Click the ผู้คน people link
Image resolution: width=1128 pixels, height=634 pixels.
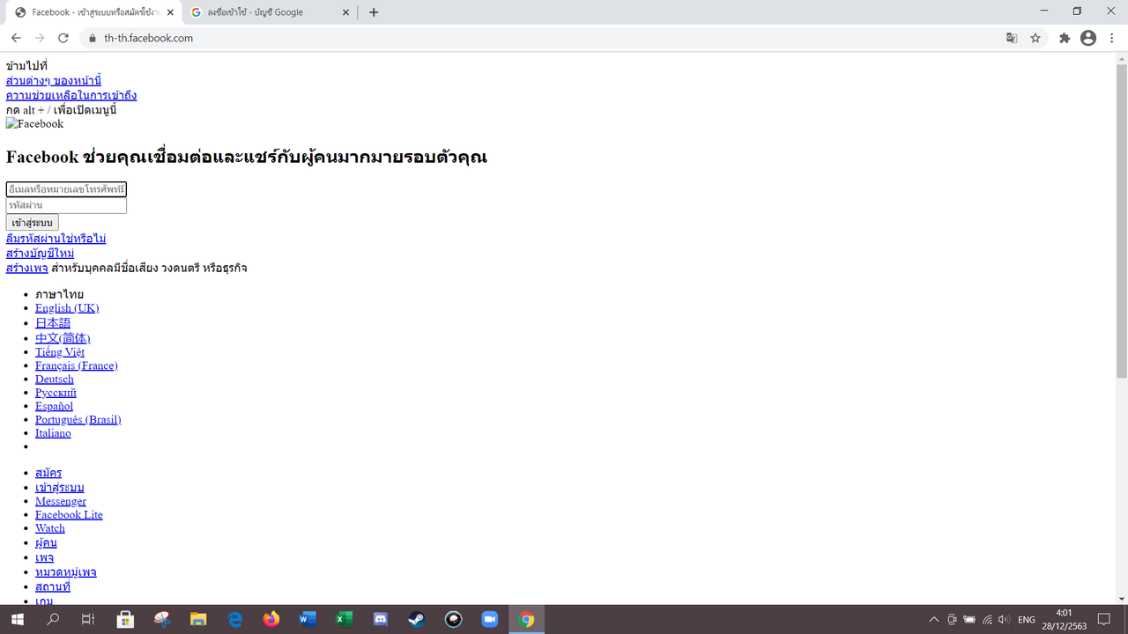click(46, 542)
